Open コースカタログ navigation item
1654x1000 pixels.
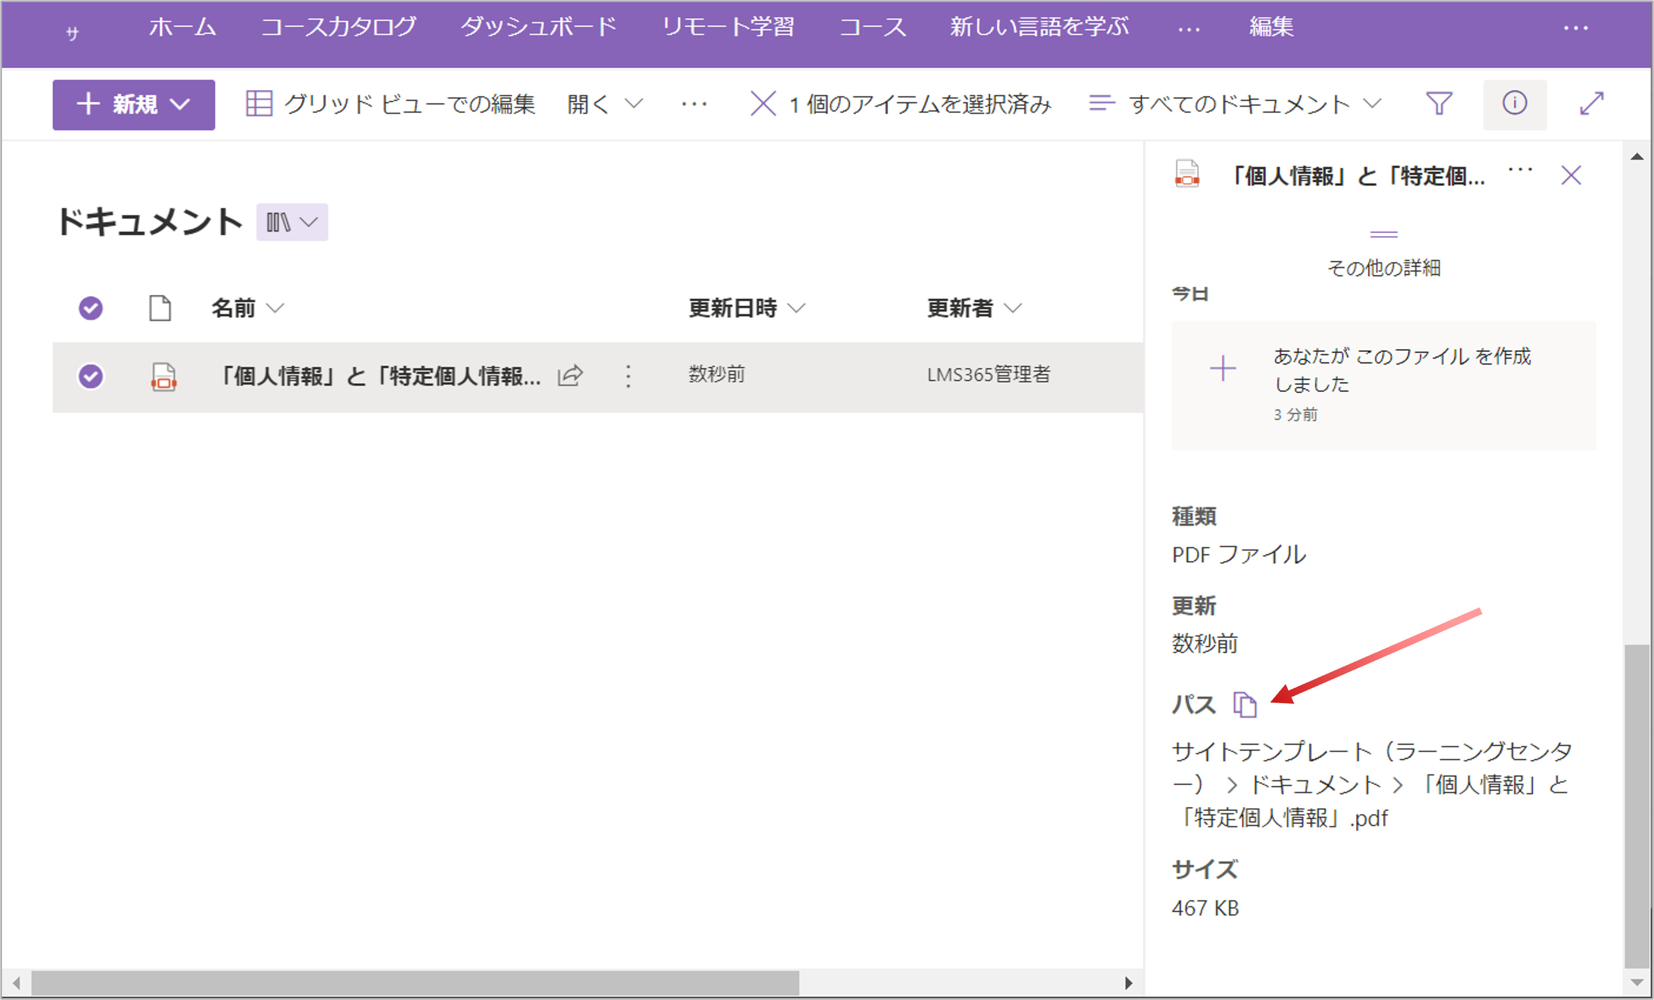tap(338, 27)
